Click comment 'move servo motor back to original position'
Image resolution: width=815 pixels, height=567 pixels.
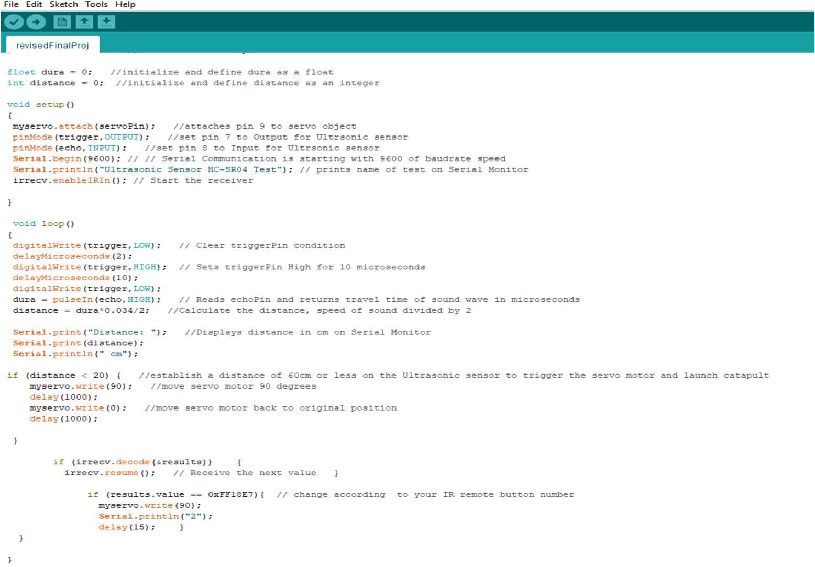click(x=271, y=408)
